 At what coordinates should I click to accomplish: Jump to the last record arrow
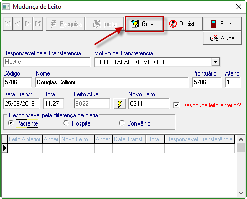(x=38, y=23)
